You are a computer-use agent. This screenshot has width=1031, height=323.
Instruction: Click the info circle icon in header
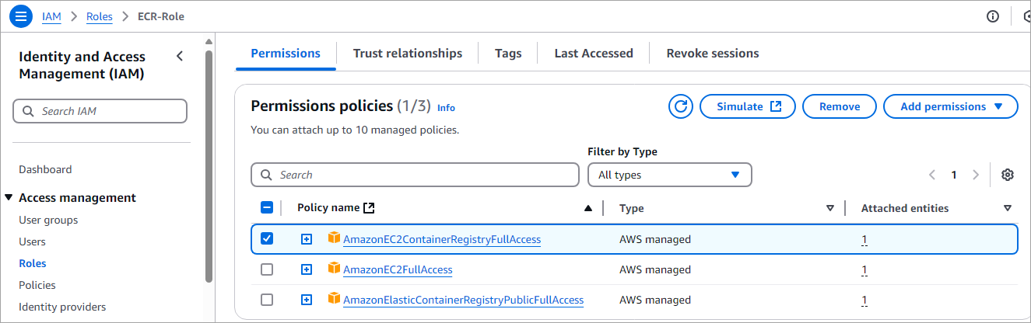coord(993,16)
